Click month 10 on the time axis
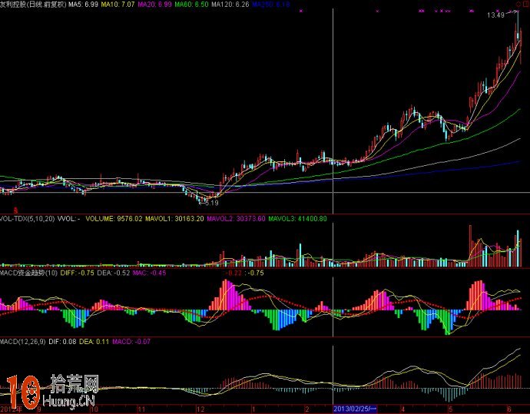530x414 pixels. (94, 409)
